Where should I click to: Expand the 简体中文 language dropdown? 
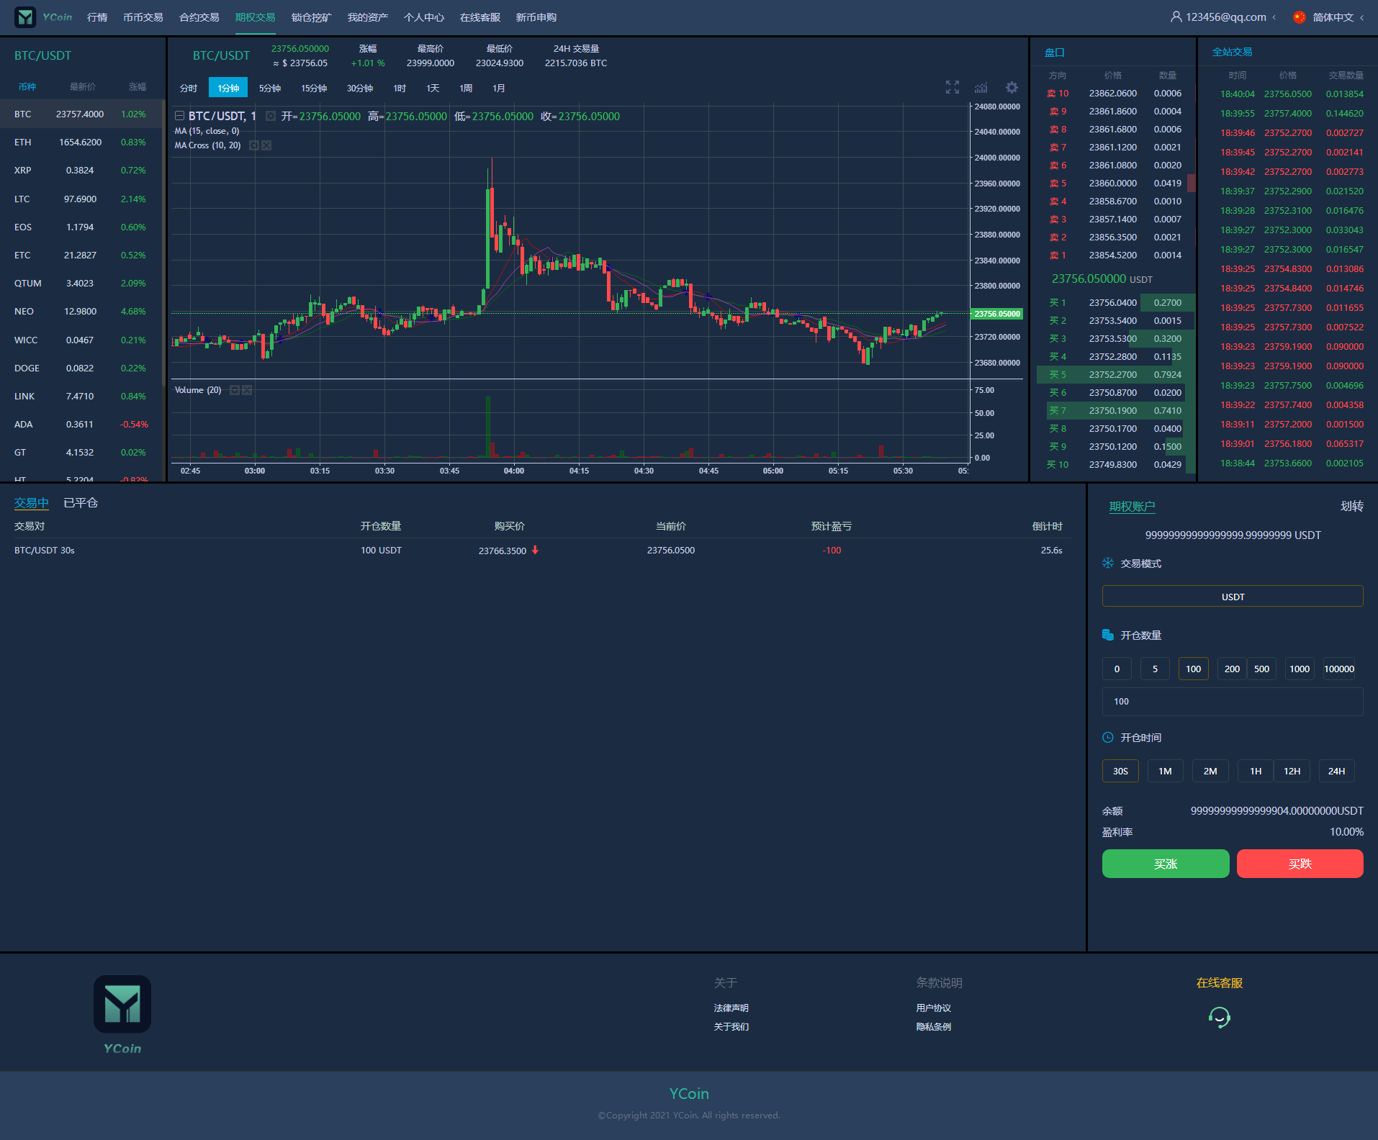click(x=1332, y=17)
